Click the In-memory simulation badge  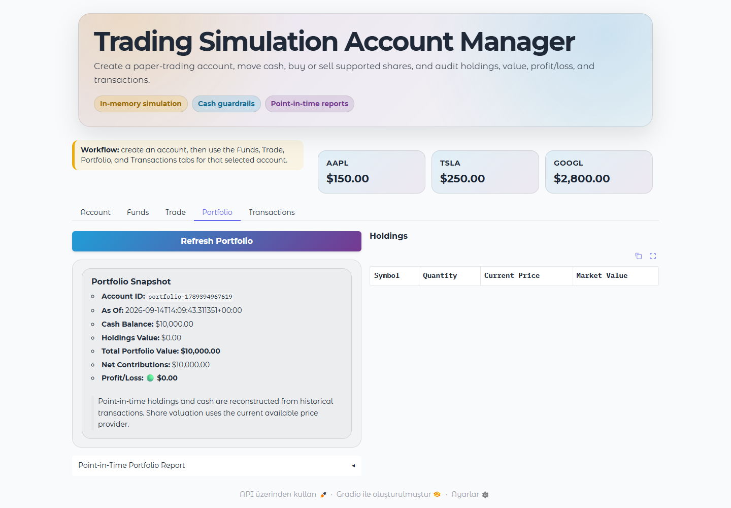tap(141, 104)
